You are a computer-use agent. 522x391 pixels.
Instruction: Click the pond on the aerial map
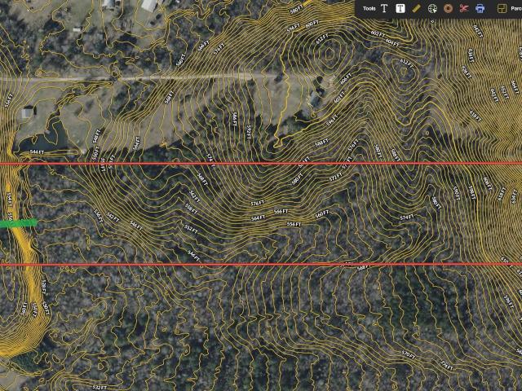pos(43,139)
